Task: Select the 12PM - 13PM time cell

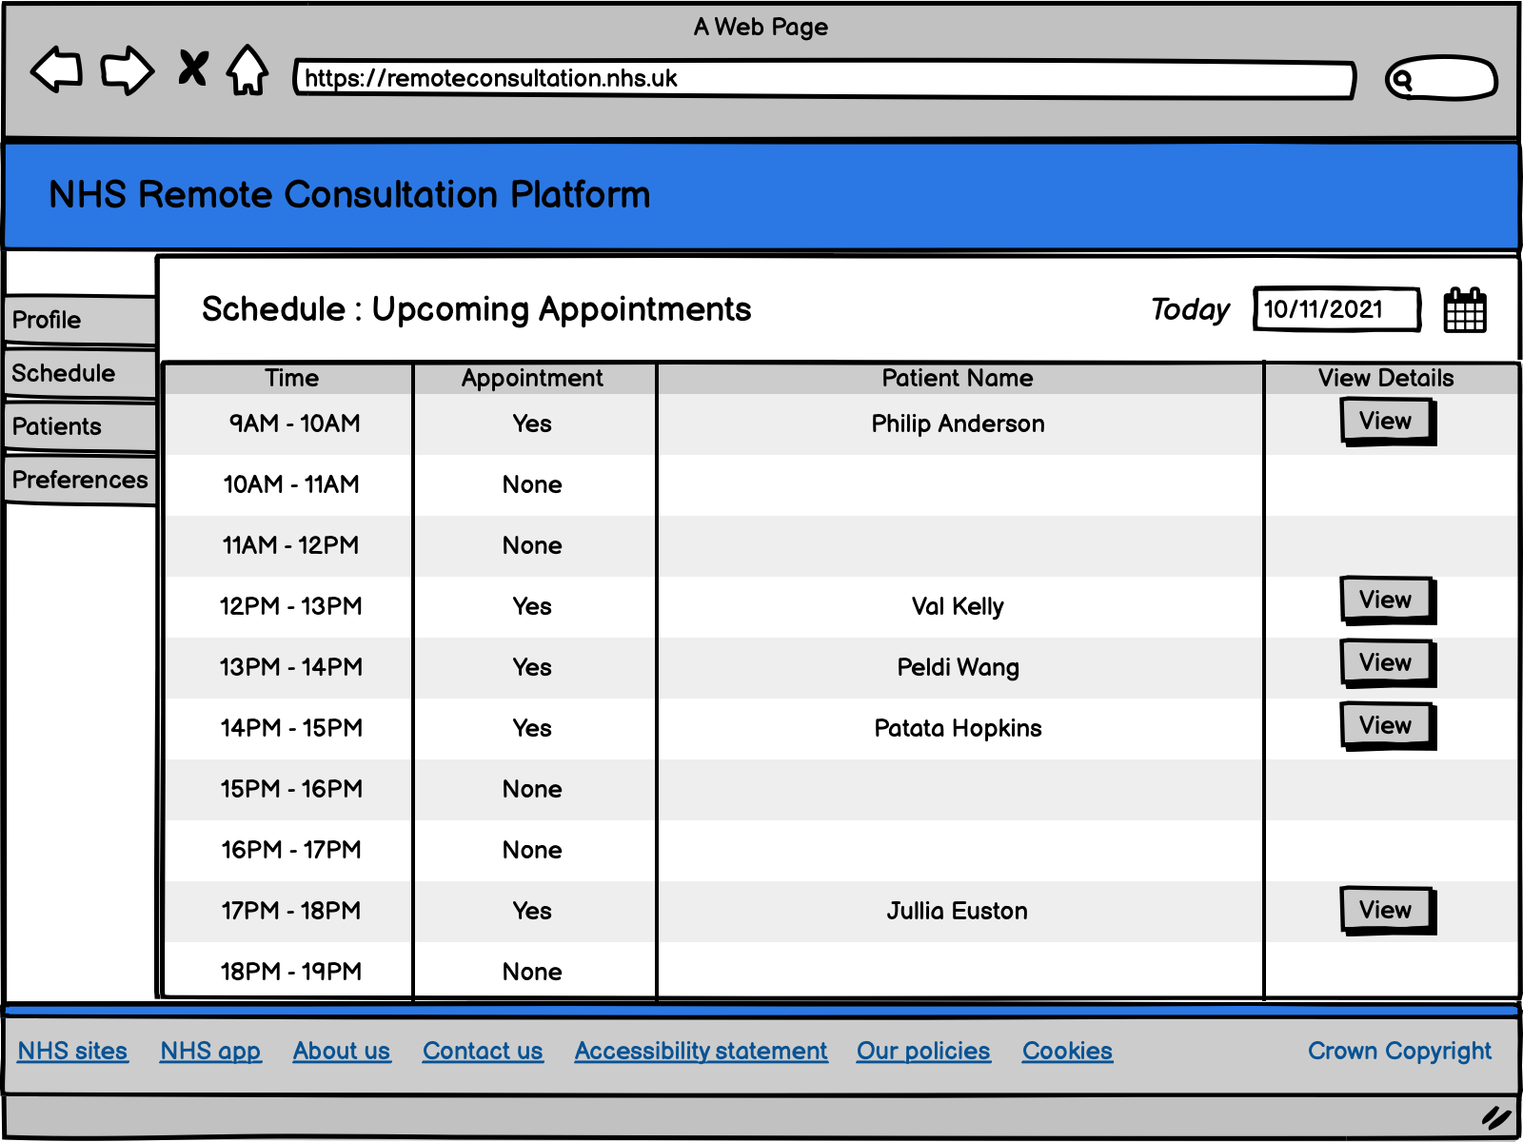Action: point(291,606)
